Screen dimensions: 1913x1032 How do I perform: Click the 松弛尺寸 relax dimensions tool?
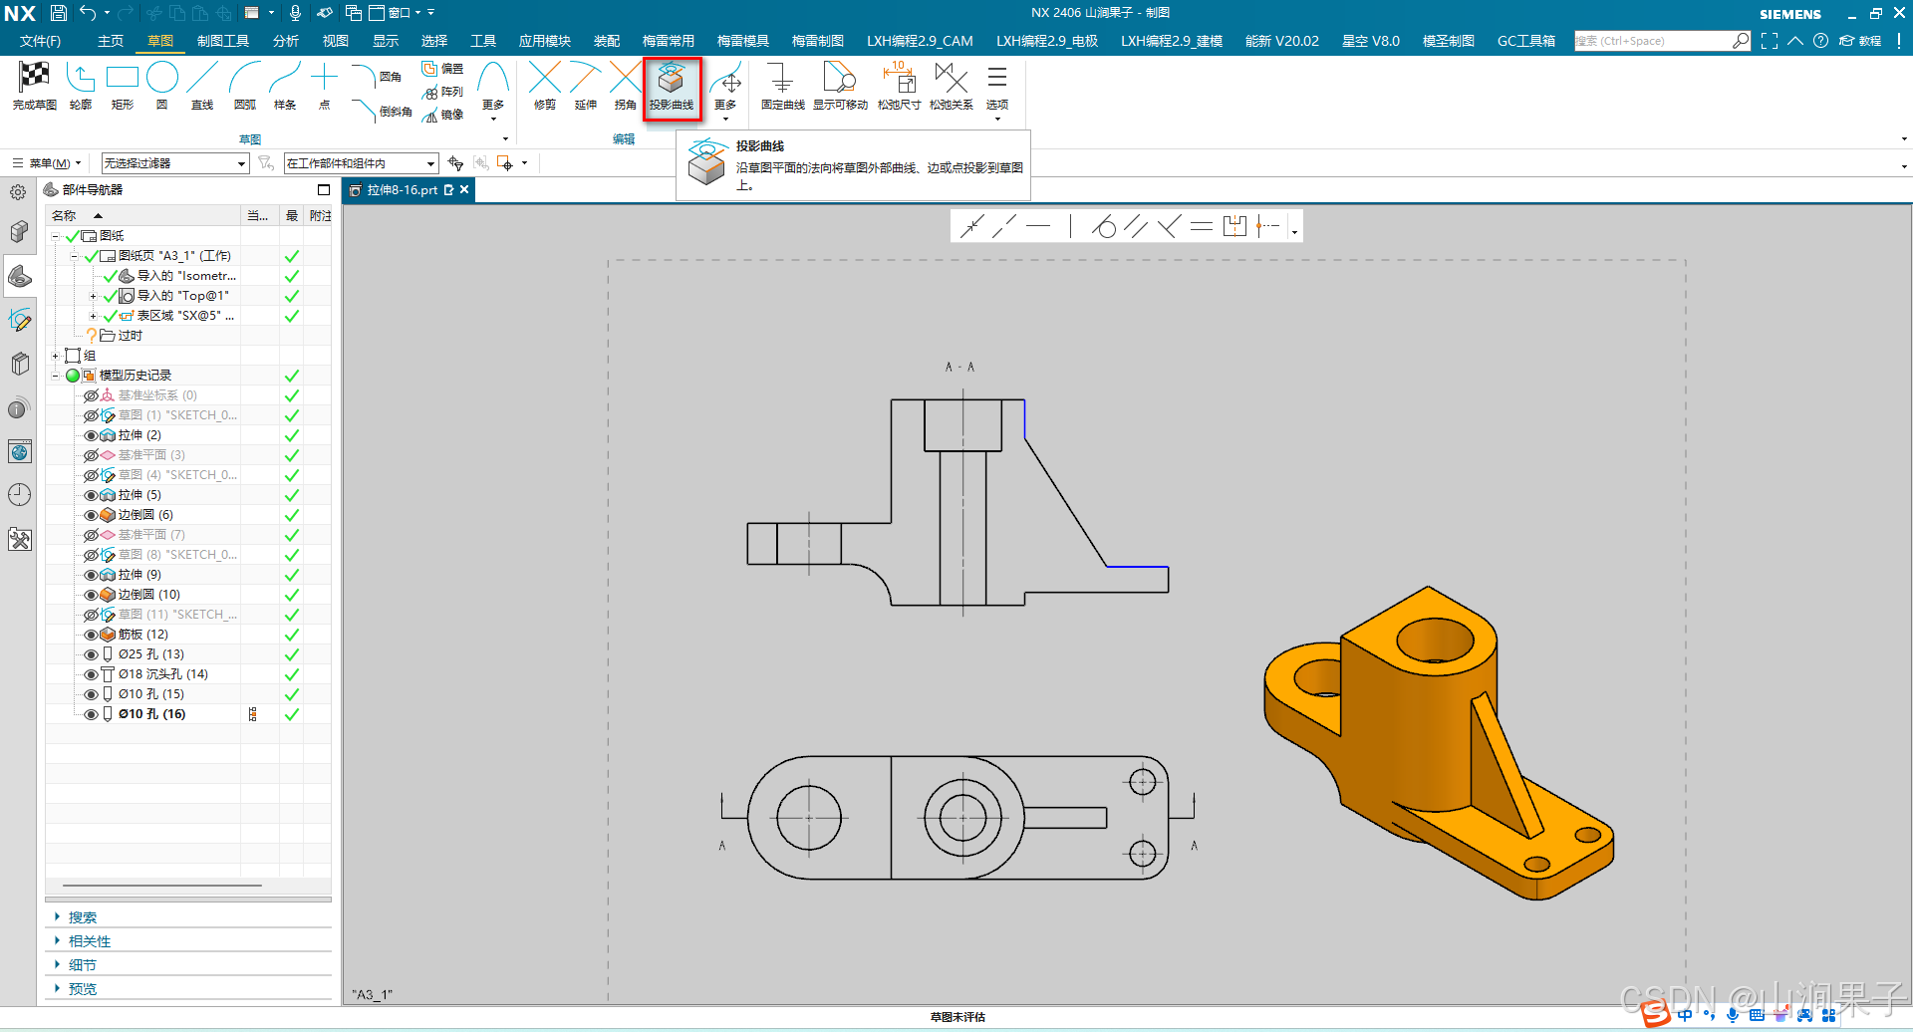899,85
